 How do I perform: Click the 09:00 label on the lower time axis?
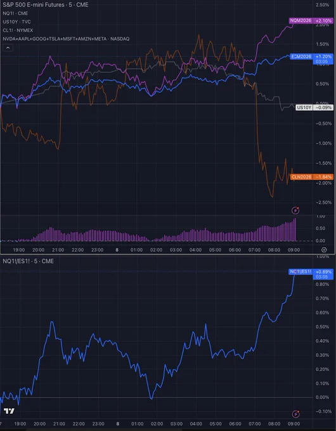(294, 423)
